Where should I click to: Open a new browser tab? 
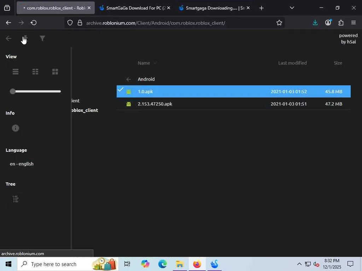click(261, 8)
